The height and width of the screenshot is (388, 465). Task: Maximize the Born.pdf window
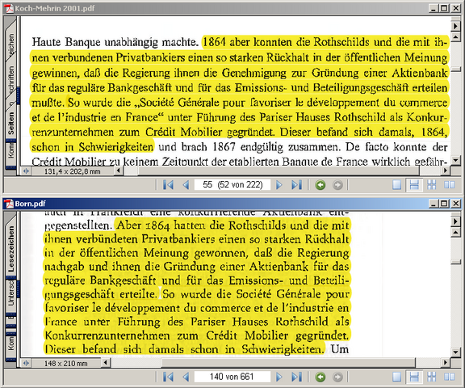coord(444,204)
